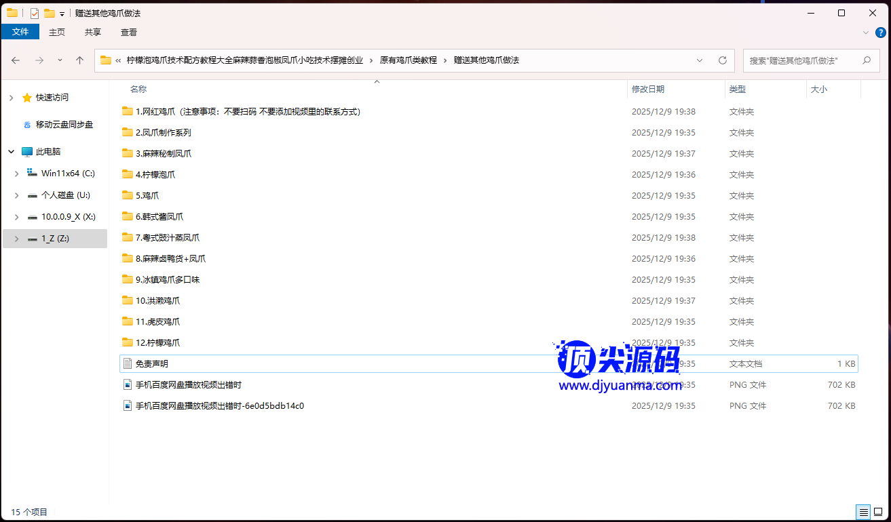Switch to the 查看 ribbon tab
891x522 pixels.
coord(129,32)
